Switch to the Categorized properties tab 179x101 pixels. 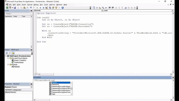(17, 90)
